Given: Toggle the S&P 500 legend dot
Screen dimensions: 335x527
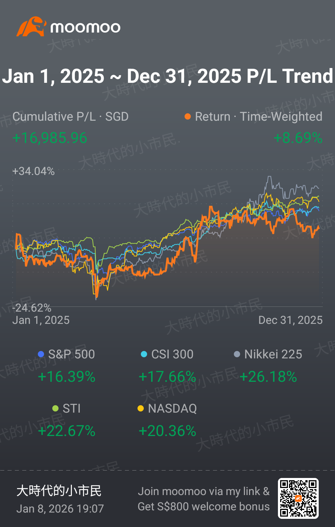Looking at the screenshot, I should pyautogui.click(x=41, y=354).
